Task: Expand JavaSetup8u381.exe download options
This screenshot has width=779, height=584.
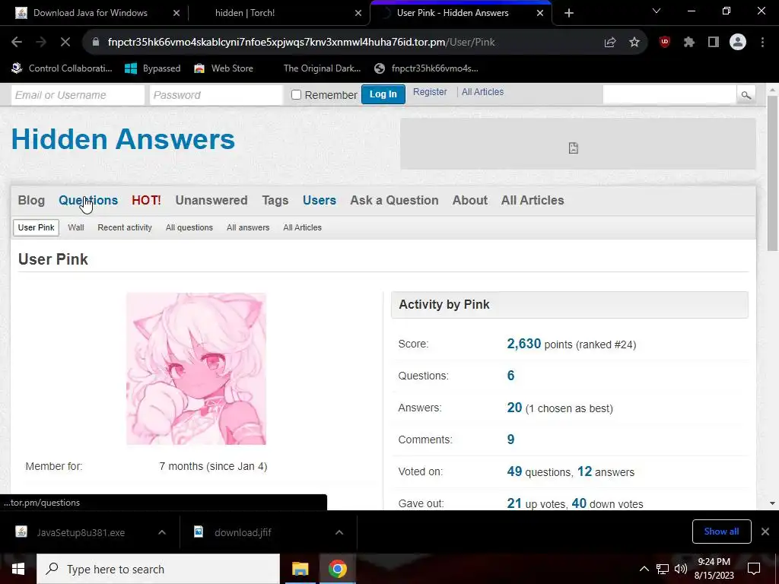Action: 162,532
